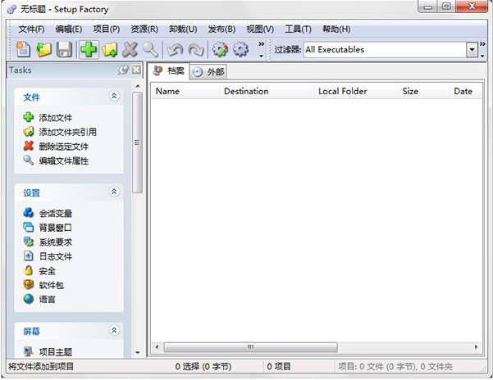Click the 系统要求 link

55,242
